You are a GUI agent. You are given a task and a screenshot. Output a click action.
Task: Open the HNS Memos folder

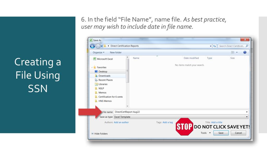pos(105,101)
